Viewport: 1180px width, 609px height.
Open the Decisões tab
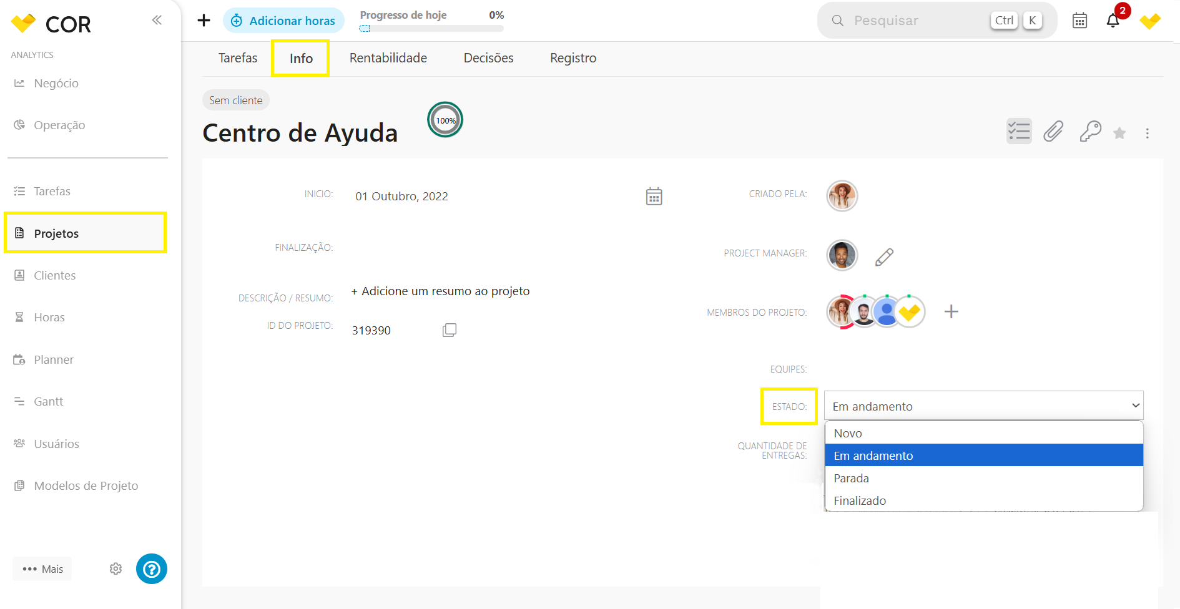point(489,58)
